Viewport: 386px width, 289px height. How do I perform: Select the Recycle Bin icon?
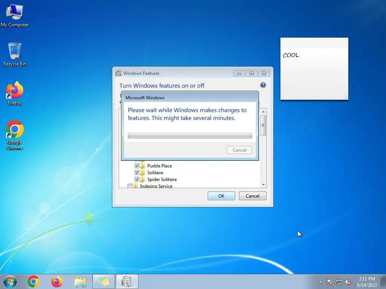[15, 54]
